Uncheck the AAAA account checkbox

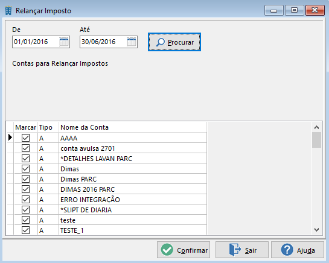(x=25, y=138)
